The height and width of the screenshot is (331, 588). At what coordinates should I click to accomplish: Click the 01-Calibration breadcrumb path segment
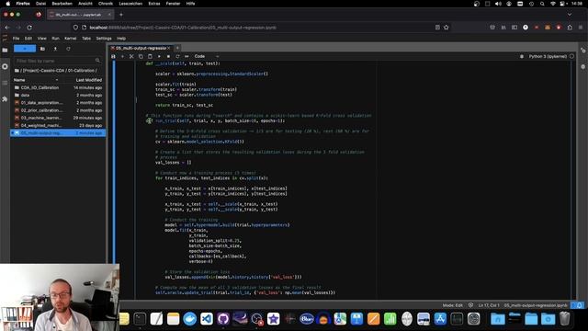[x=81, y=71]
